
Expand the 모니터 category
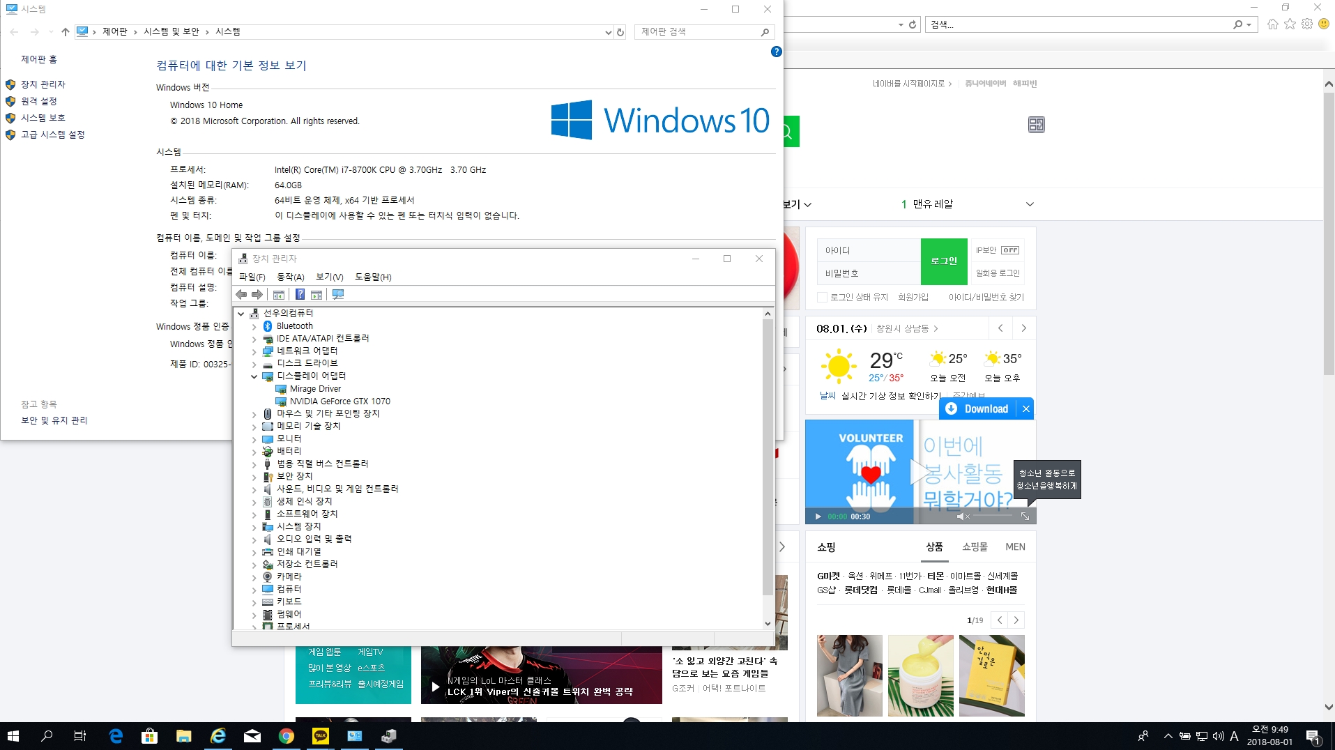click(x=254, y=439)
